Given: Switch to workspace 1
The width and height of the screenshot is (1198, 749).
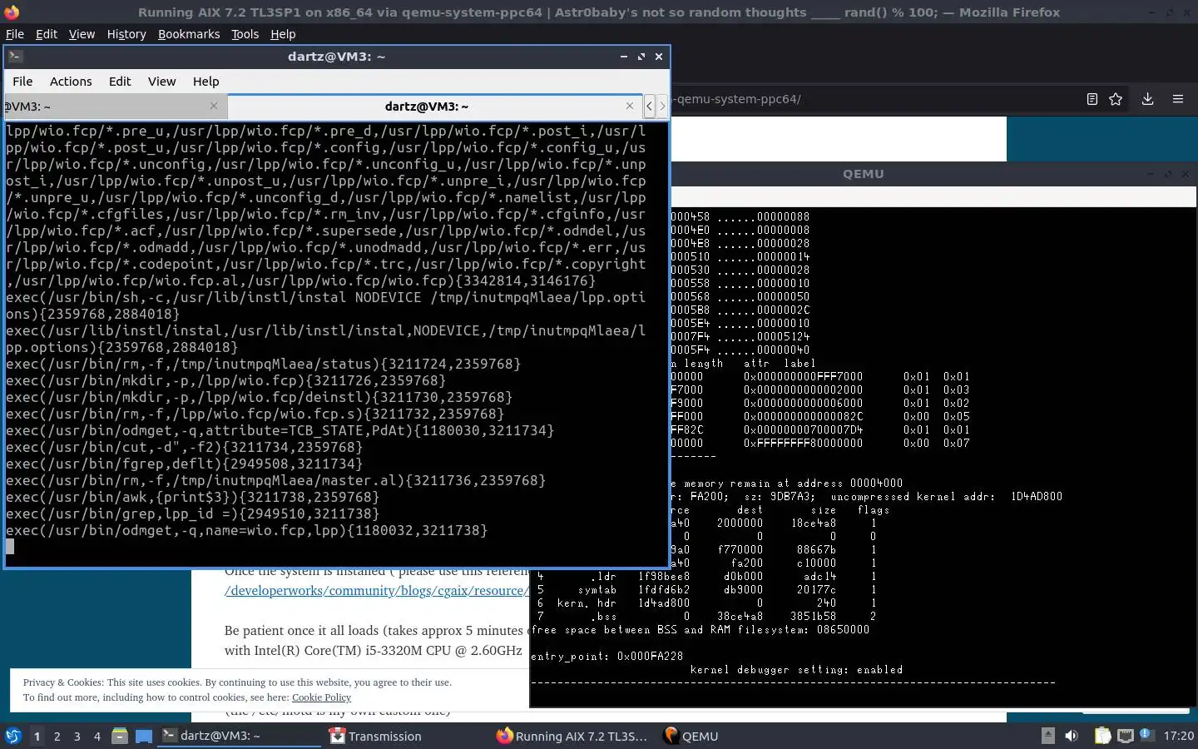Looking at the screenshot, I should (37, 736).
